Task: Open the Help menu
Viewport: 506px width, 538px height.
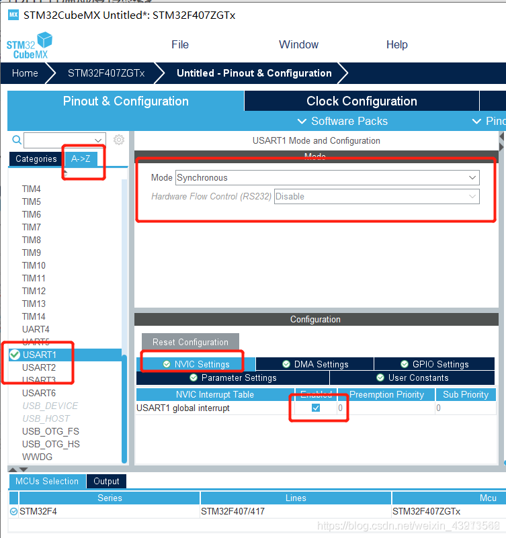Action: [x=397, y=44]
